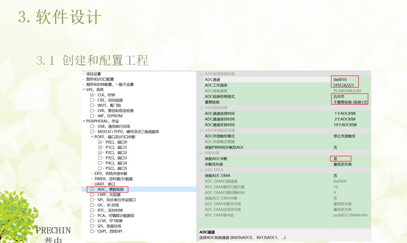This screenshot has width=407, height=243.
Task: Enable the WDT 看门狗 checkbox
Action: coord(92,105)
